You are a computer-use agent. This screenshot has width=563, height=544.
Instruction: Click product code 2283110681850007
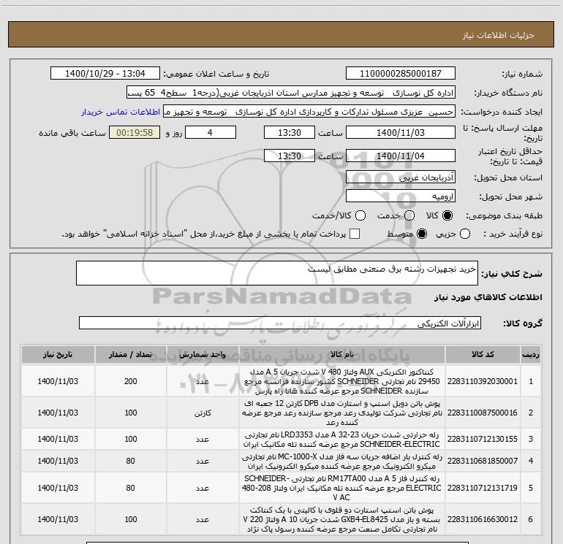point(483,461)
